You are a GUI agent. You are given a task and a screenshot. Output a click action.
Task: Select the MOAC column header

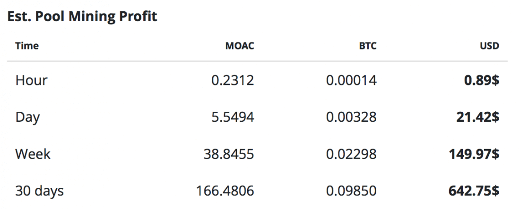(240, 46)
